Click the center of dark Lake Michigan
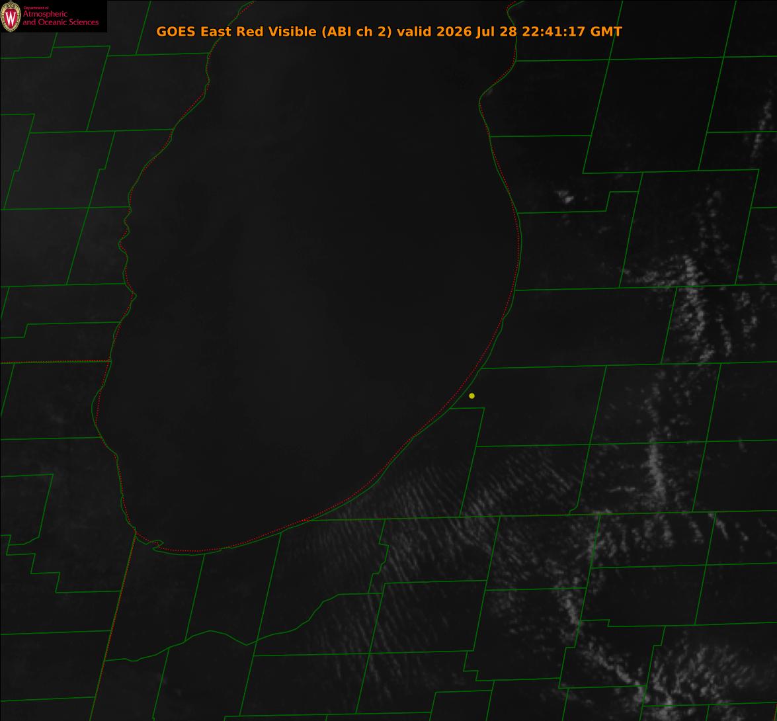777x721 pixels. point(317,288)
